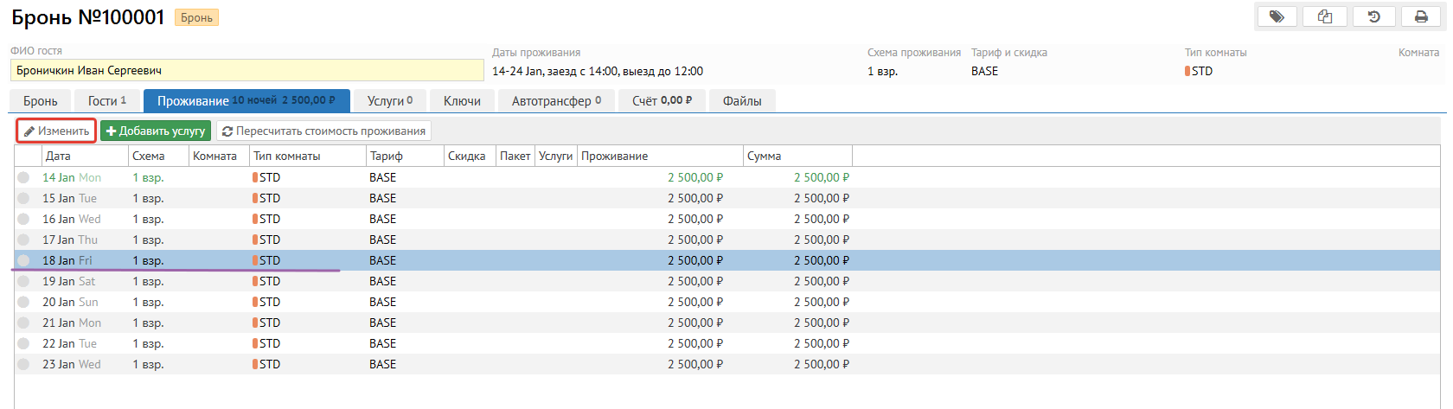Click the guest name field Броничкин Иван Сергеевич
1453x409 pixels.
[246, 71]
